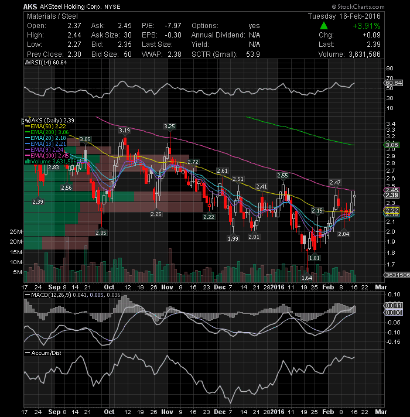This screenshot has width=410, height=417.
Task: Click the AKS ticker symbol in the header
Action: pyautogui.click(x=30, y=6)
